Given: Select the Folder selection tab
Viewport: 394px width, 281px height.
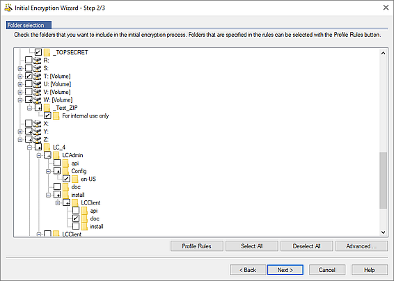Looking at the screenshot, I should (29, 25).
